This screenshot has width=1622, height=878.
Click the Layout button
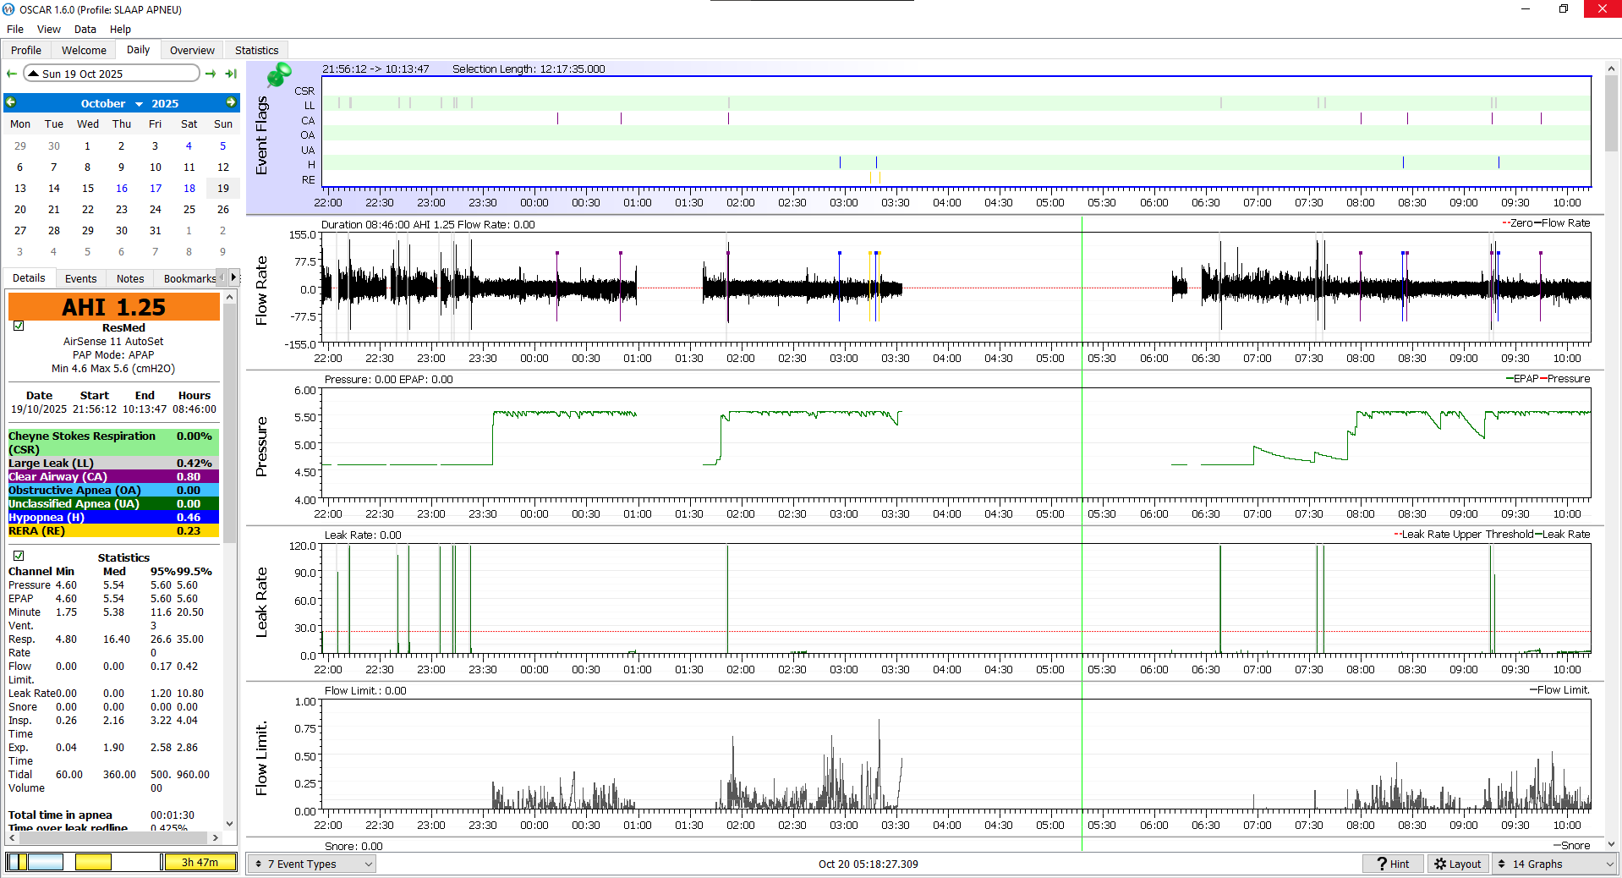coord(1458,864)
